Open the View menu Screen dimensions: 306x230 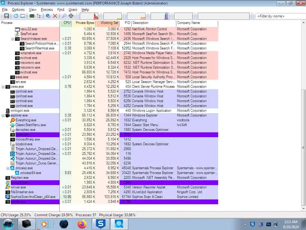[x=33, y=10]
